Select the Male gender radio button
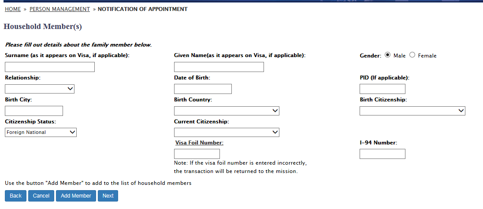483x209 pixels. 388,55
